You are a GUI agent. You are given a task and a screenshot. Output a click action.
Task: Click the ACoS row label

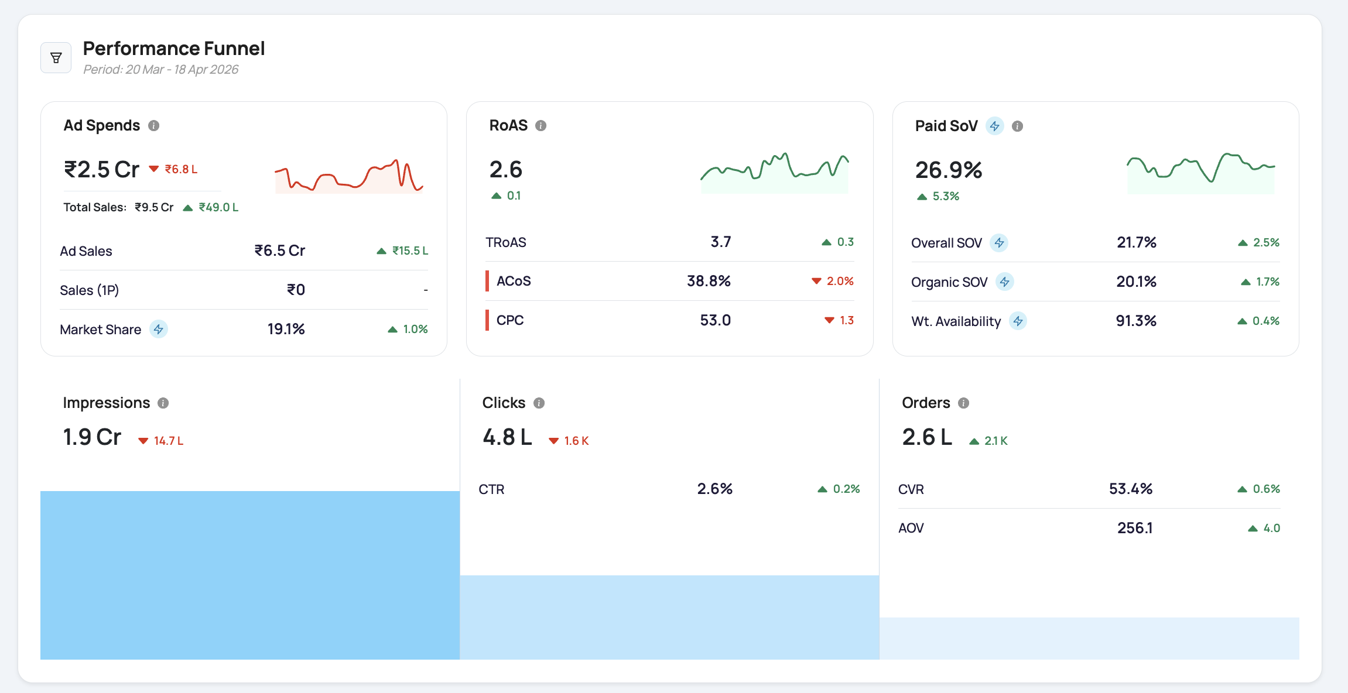(514, 281)
